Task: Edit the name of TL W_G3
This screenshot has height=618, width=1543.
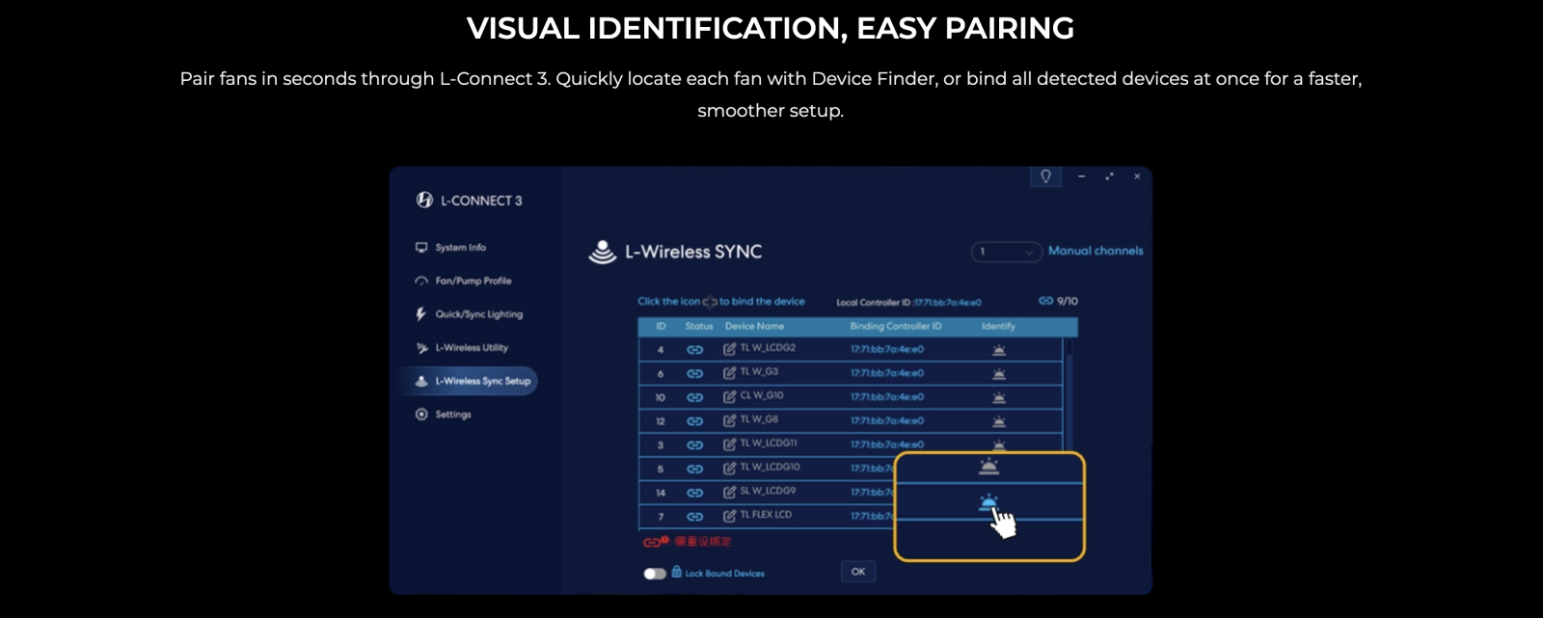Action: tap(730, 372)
